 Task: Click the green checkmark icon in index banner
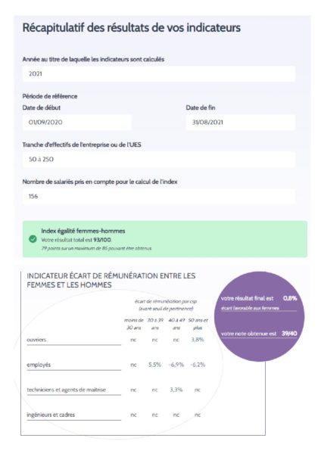pos(33,239)
